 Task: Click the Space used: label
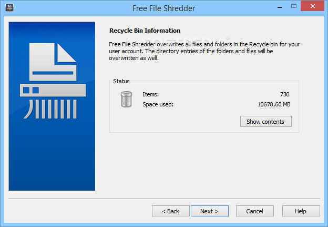(x=158, y=104)
